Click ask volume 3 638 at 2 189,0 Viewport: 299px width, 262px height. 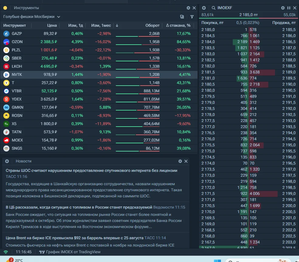pyautogui.click(x=255, y=72)
